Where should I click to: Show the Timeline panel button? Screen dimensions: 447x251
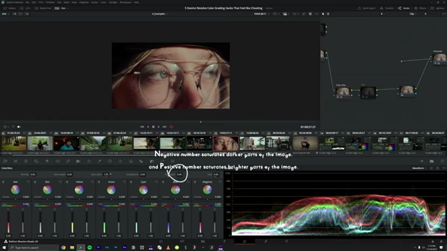387,8
